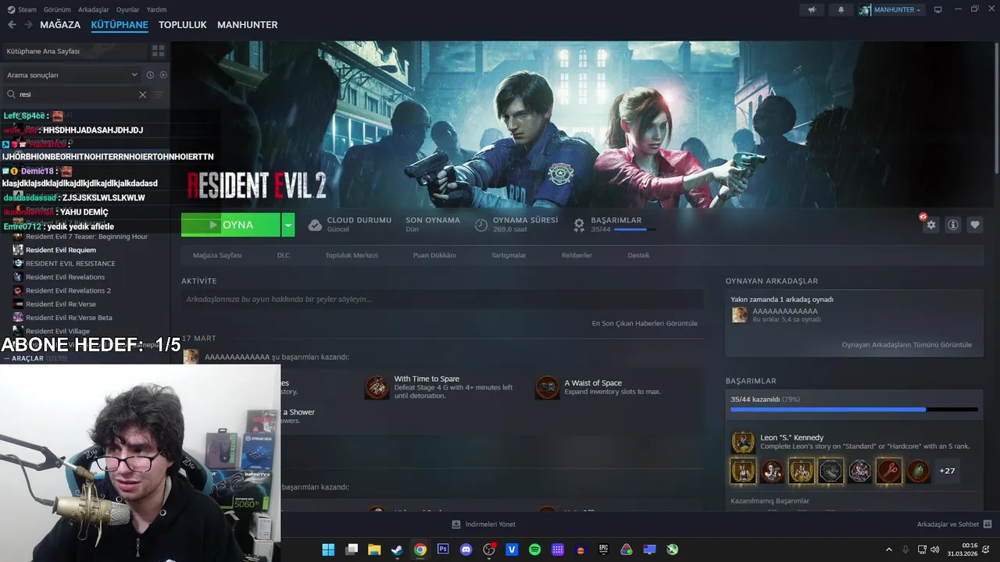This screenshot has height=562, width=1000.
Task: Open Epic Games launcher from taskbar
Action: coord(603,550)
